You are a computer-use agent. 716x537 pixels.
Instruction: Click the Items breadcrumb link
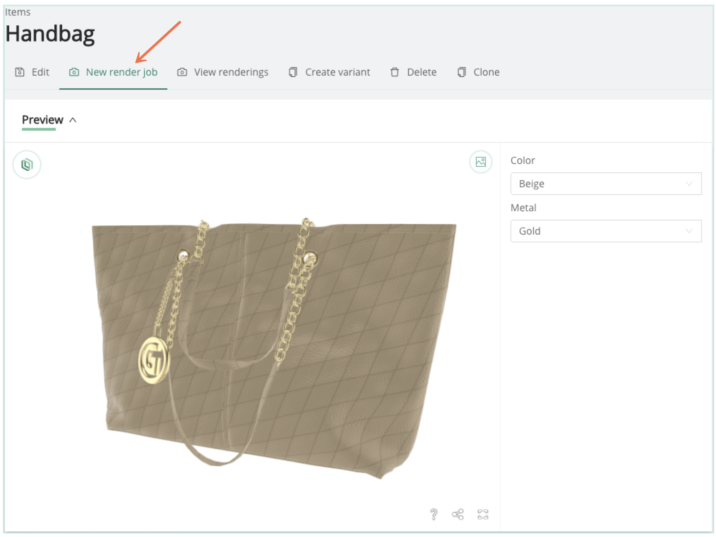[18, 12]
